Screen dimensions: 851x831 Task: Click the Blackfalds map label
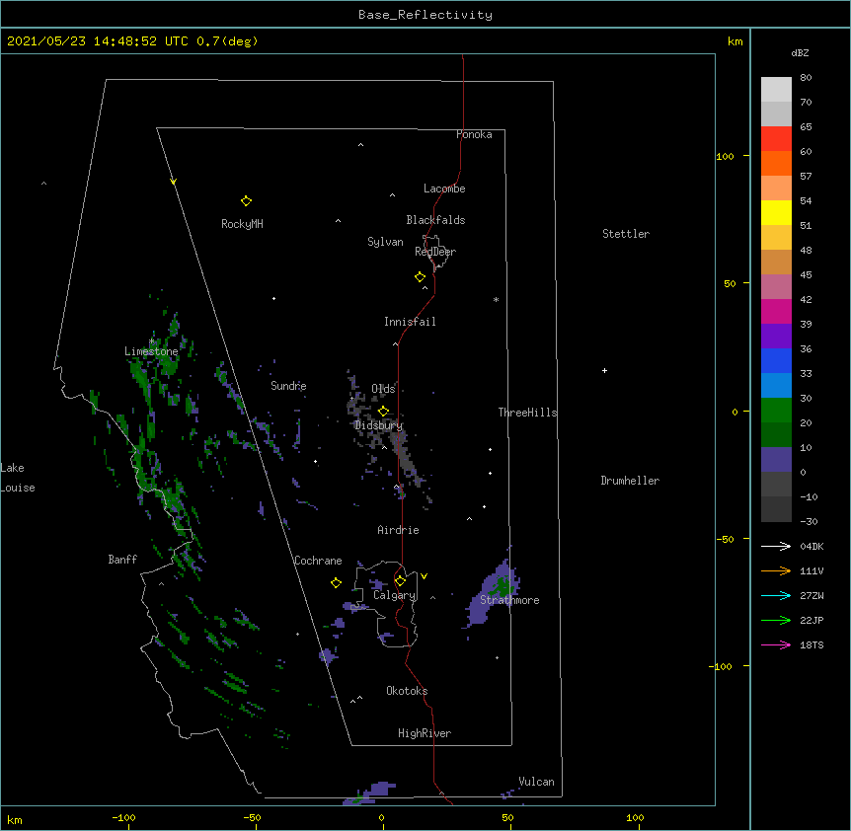435,220
